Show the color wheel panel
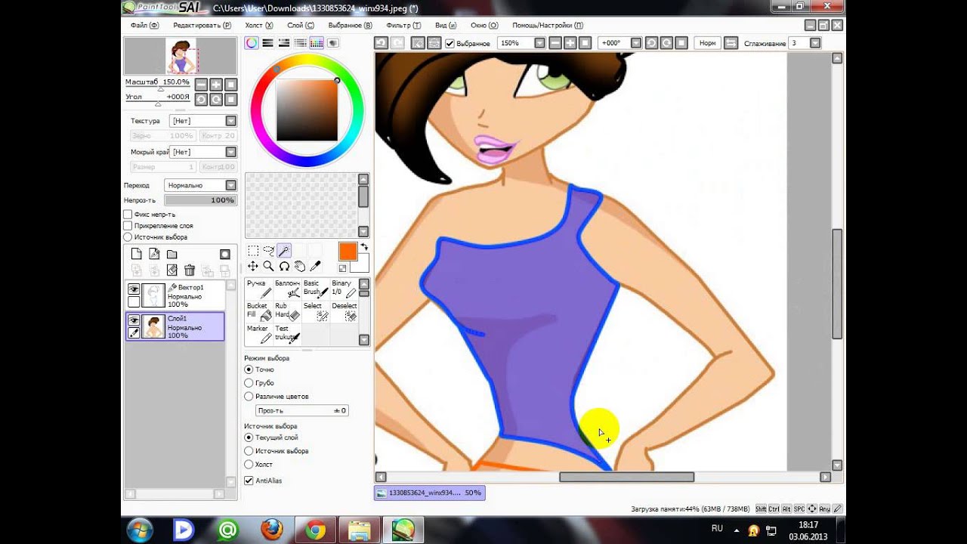 (251, 43)
